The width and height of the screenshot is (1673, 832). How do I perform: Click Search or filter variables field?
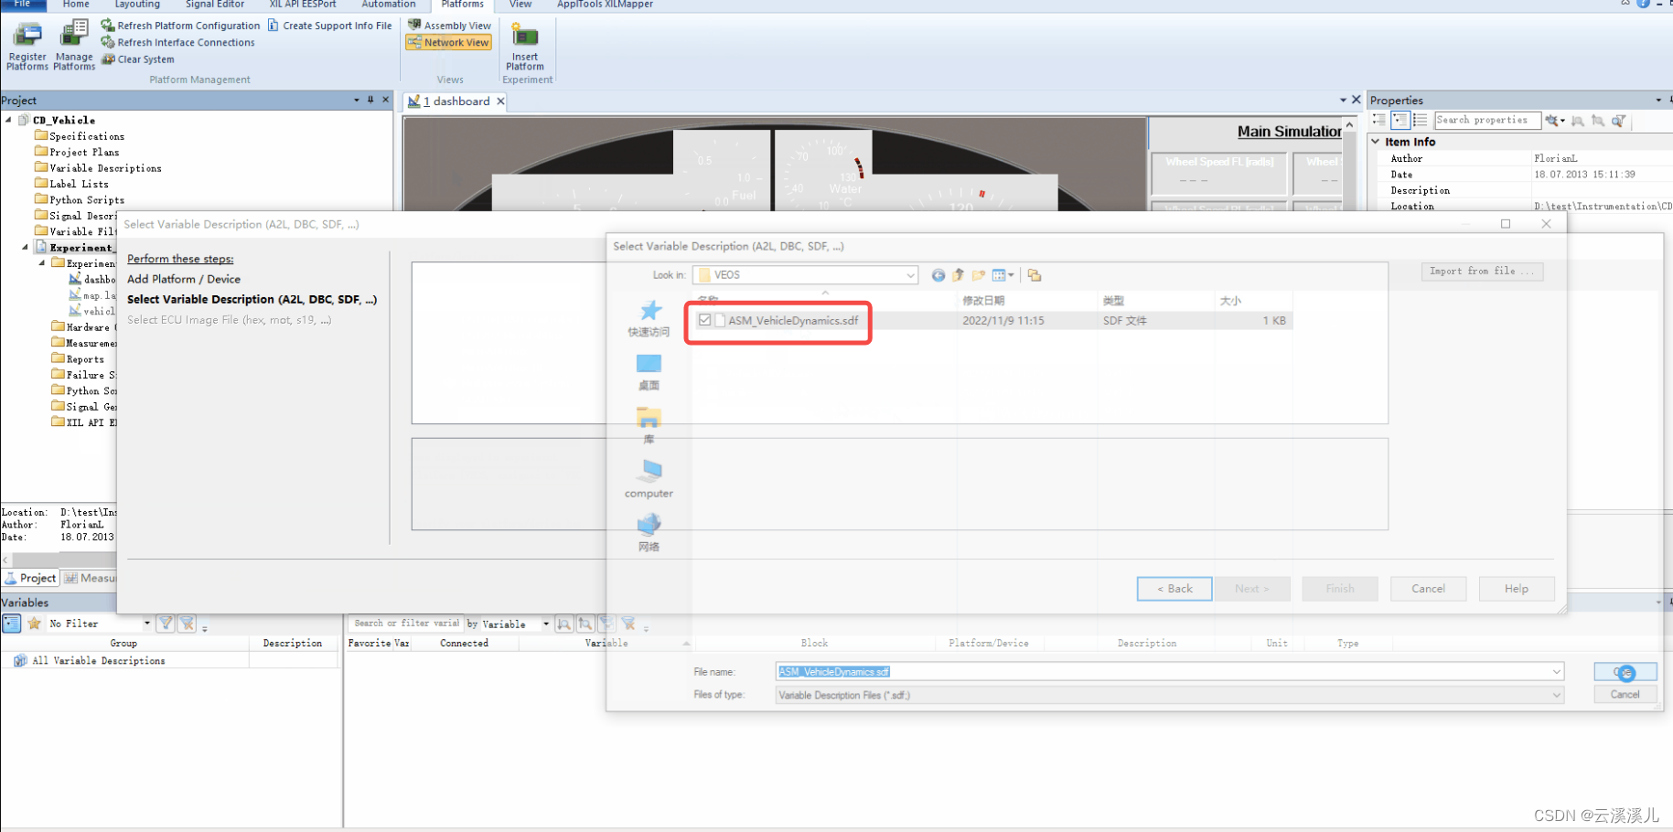406,624
